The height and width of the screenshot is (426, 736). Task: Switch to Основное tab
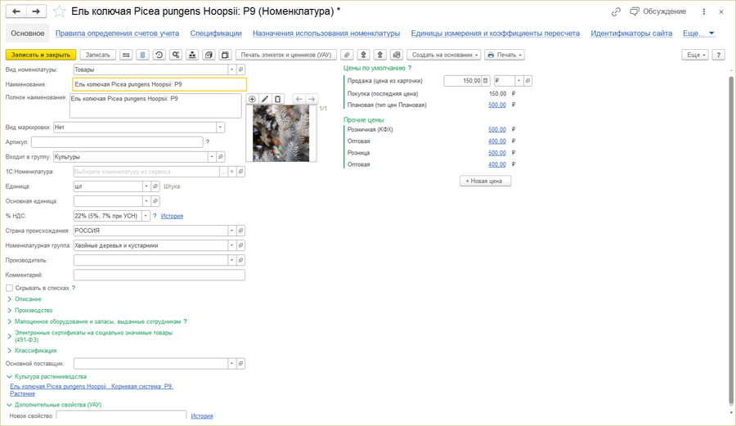pyautogui.click(x=28, y=34)
